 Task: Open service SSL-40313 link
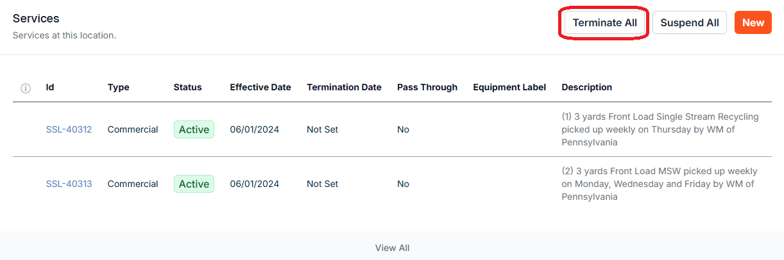pyautogui.click(x=69, y=184)
